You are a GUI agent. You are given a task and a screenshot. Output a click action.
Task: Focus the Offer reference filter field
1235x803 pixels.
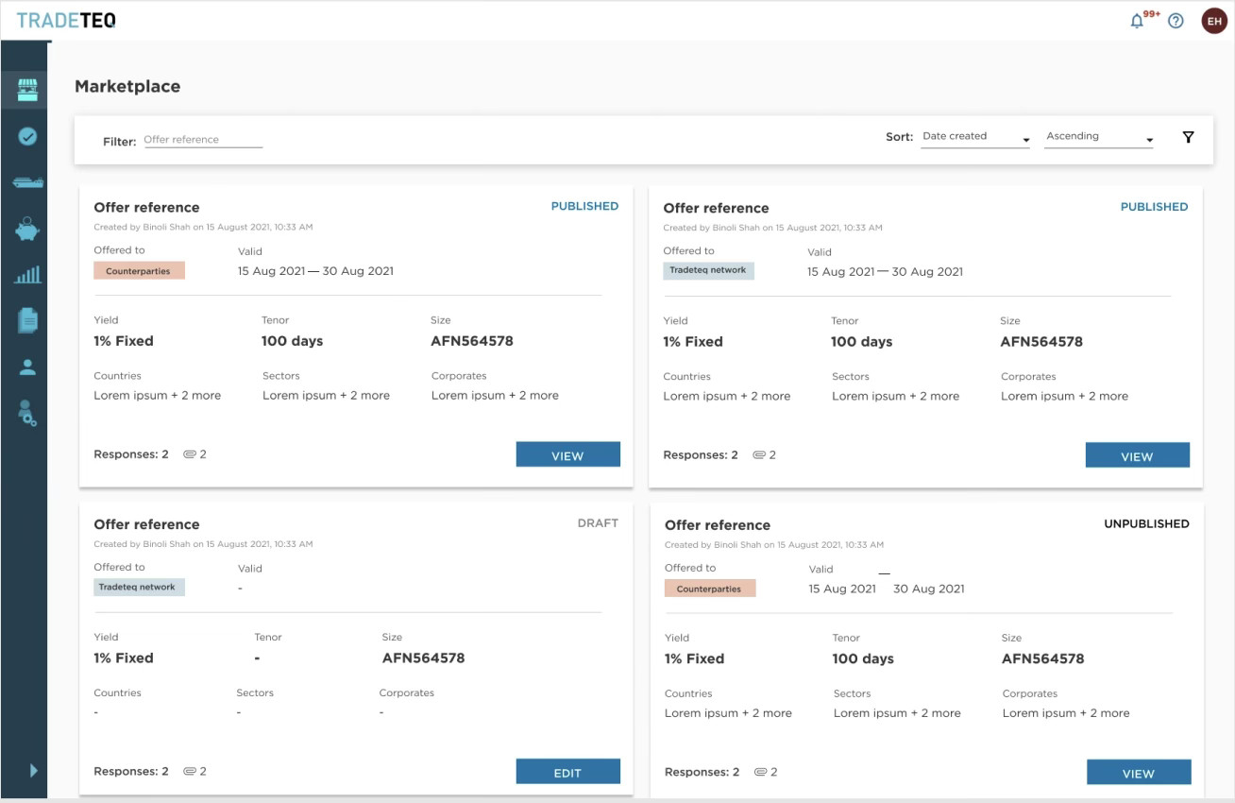[x=203, y=140]
